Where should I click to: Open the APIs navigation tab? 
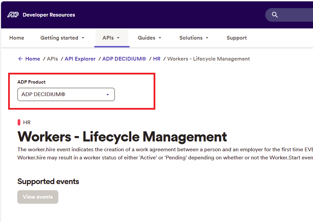(x=112, y=38)
